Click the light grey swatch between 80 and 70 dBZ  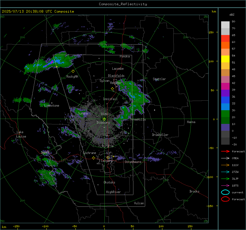click(x=225, y=25)
